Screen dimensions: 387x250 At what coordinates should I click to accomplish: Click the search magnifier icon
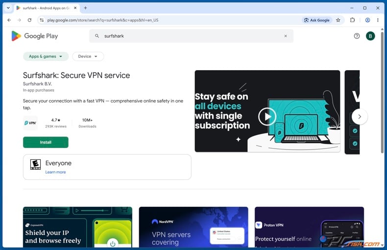[97, 36]
